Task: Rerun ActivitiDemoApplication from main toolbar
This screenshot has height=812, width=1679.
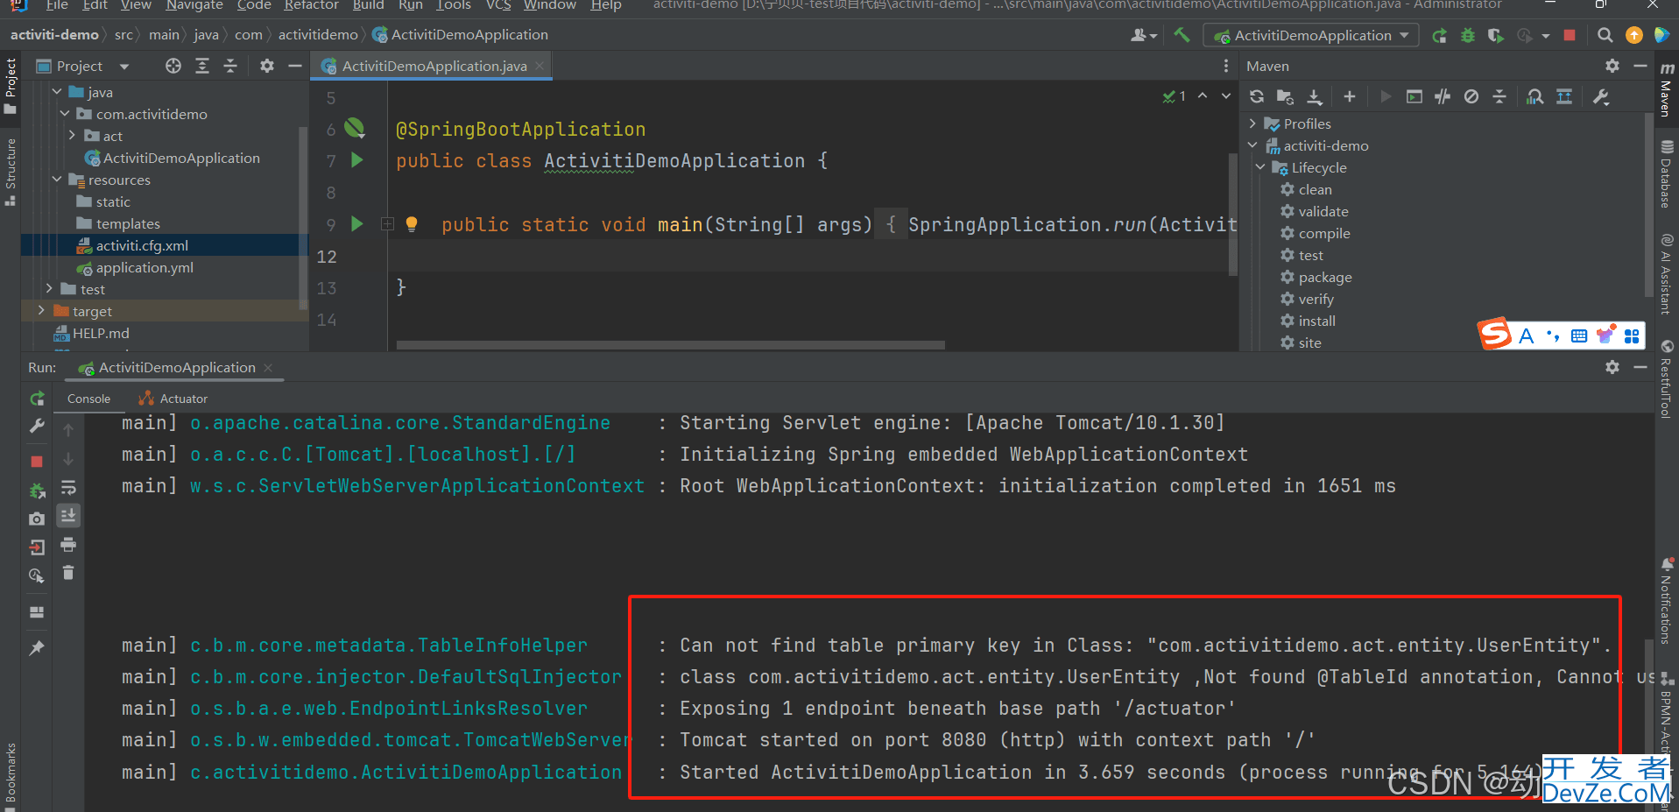Action: (1439, 36)
